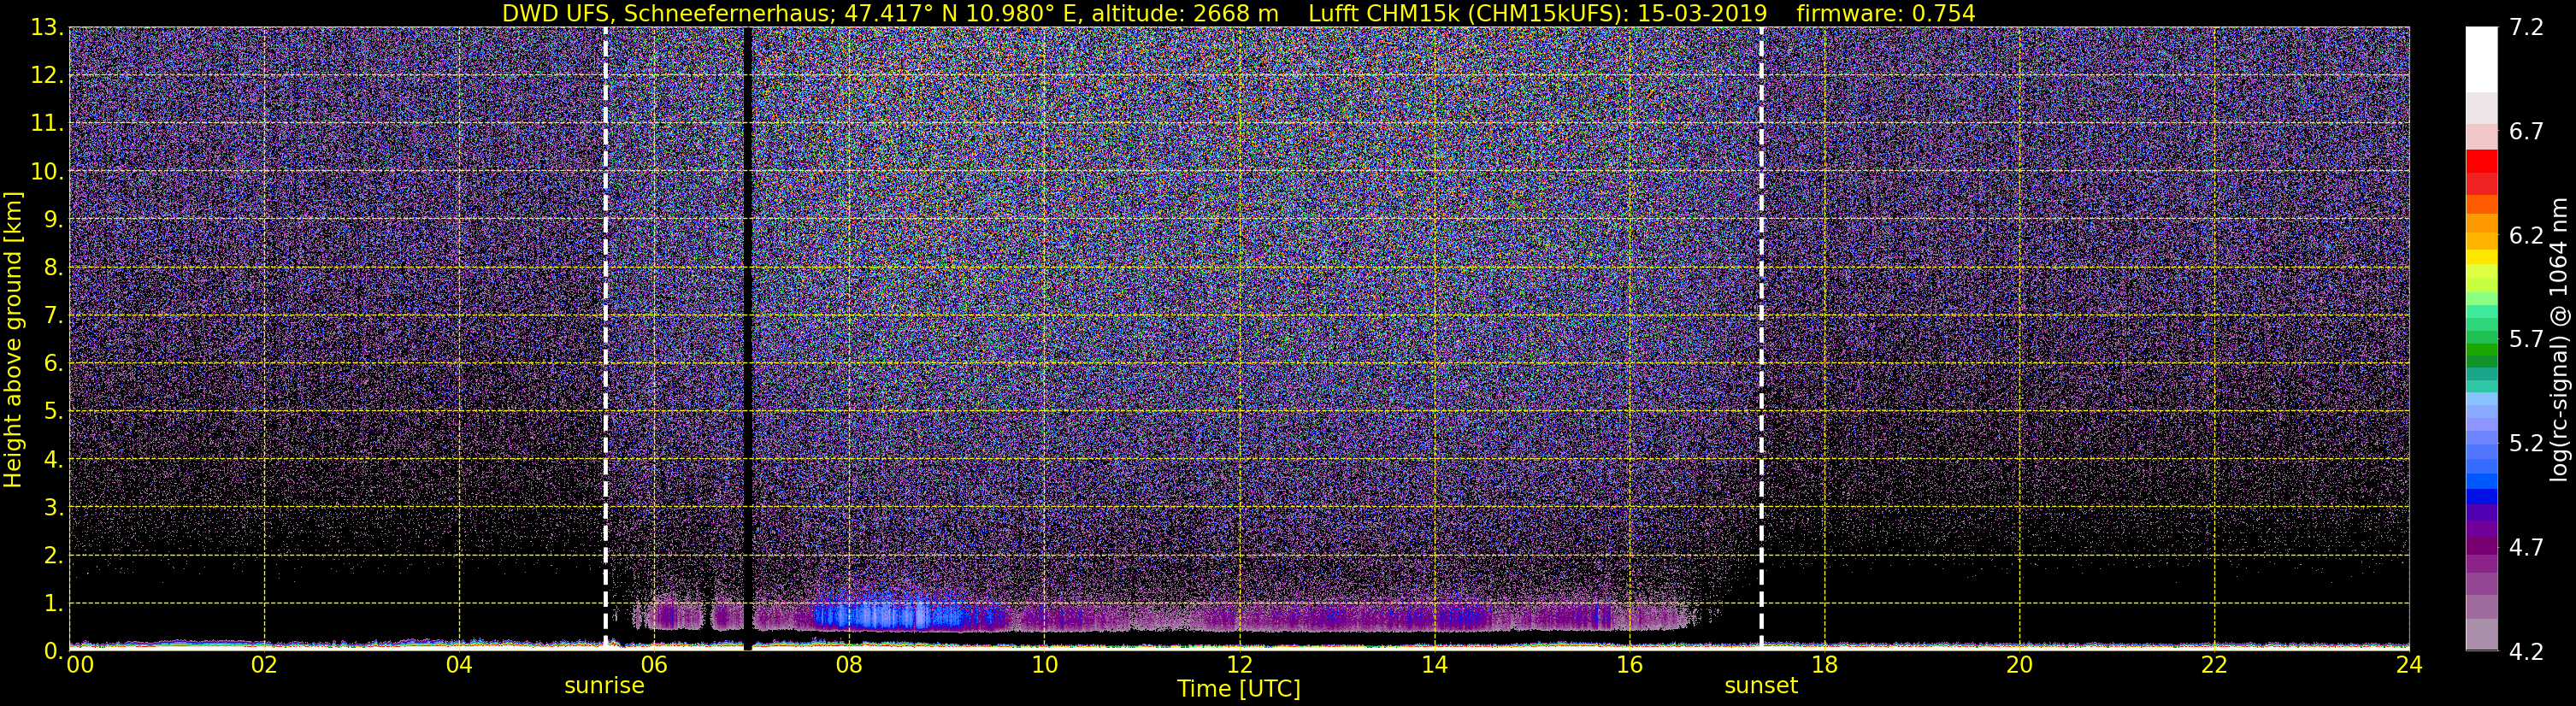Click the height axis tick '3.'
Viewport: 2576px width, 706px height.
[x=53, y=508]
